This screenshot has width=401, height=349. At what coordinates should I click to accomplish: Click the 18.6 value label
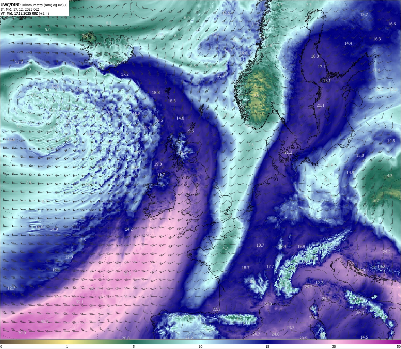(159, 121)
